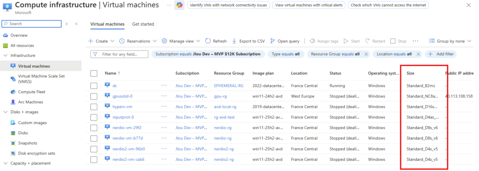Check the box for gpusolid-0
Screen dimensions: 479x171
click(94, 96)
